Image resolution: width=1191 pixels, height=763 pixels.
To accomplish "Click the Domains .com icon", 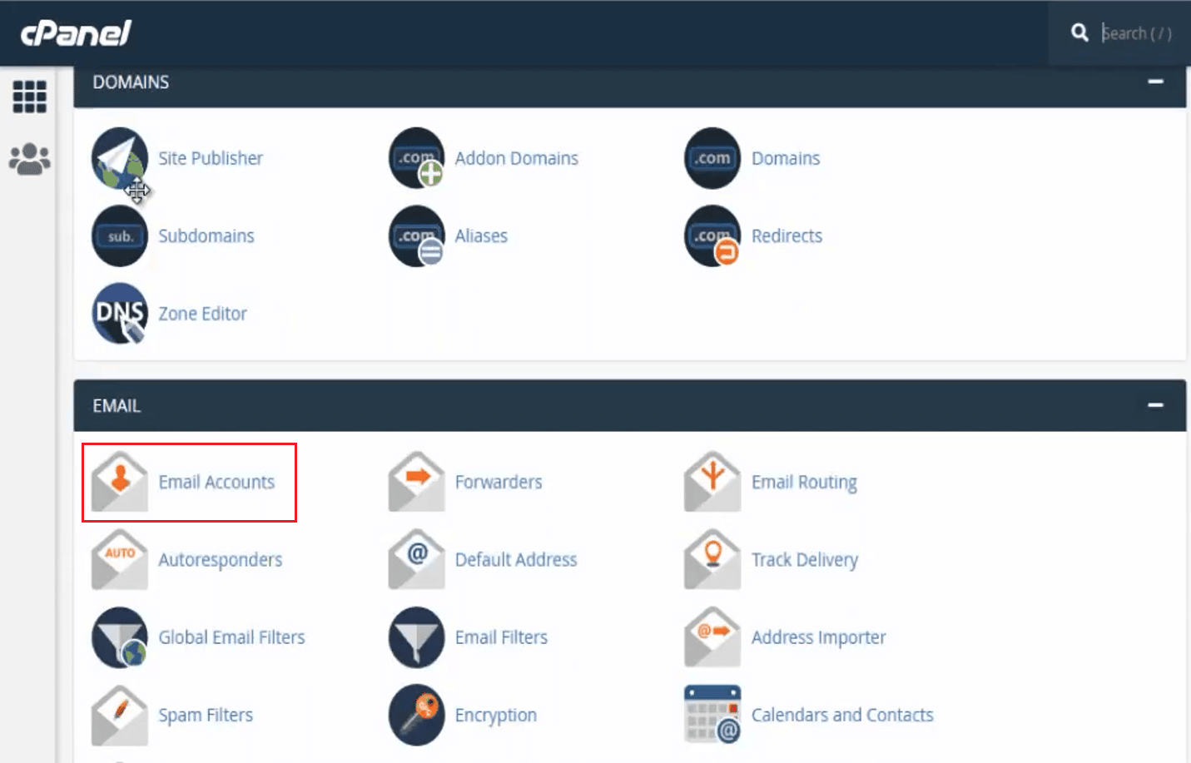I will pyautogui.click(x=712, y=157).
